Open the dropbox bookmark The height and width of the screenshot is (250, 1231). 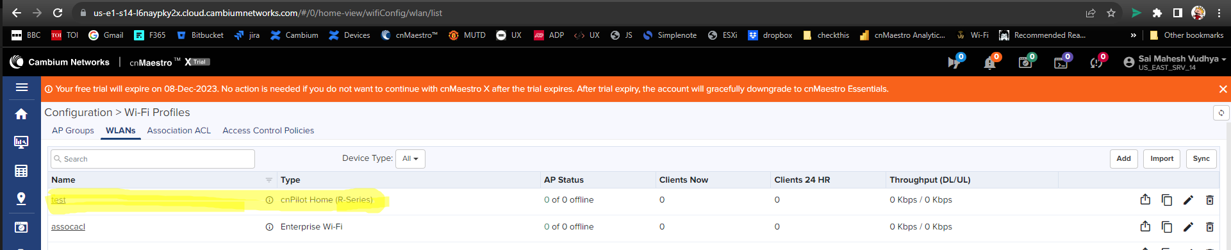pos(770,35)
